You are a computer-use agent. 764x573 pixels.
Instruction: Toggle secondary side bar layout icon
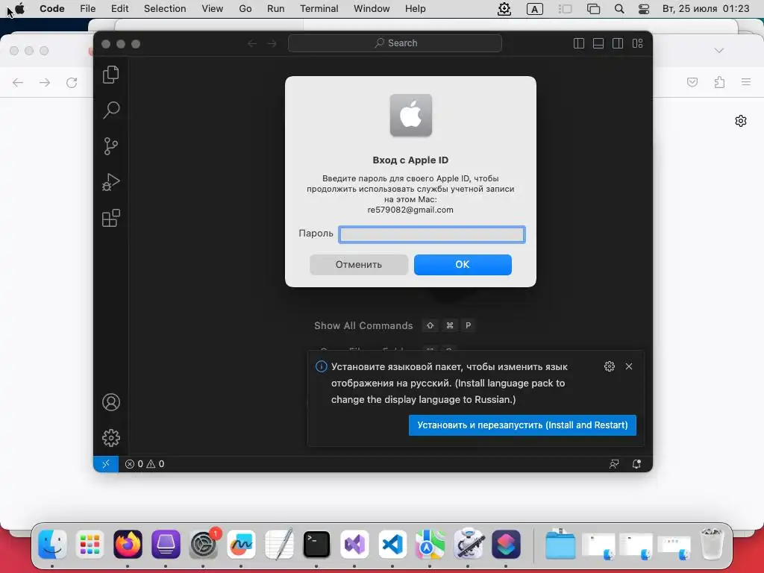[x=618, y=43]
